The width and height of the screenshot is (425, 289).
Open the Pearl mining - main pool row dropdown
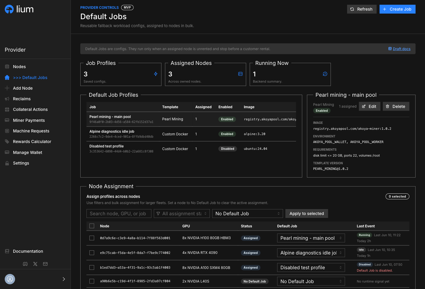coord(311,238)
